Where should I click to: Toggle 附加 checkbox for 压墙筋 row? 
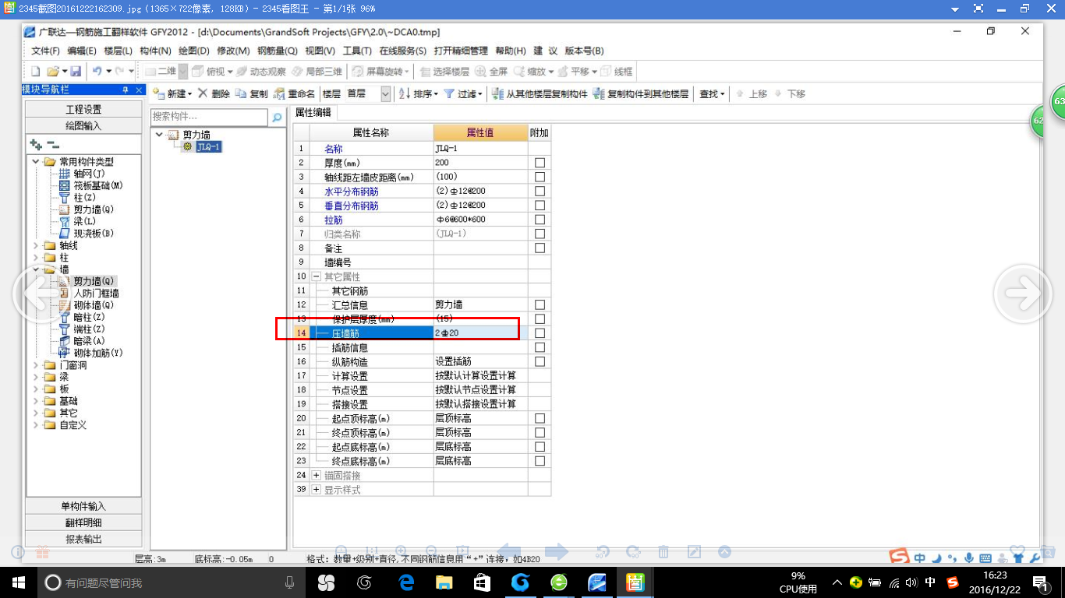pos(540,333)
